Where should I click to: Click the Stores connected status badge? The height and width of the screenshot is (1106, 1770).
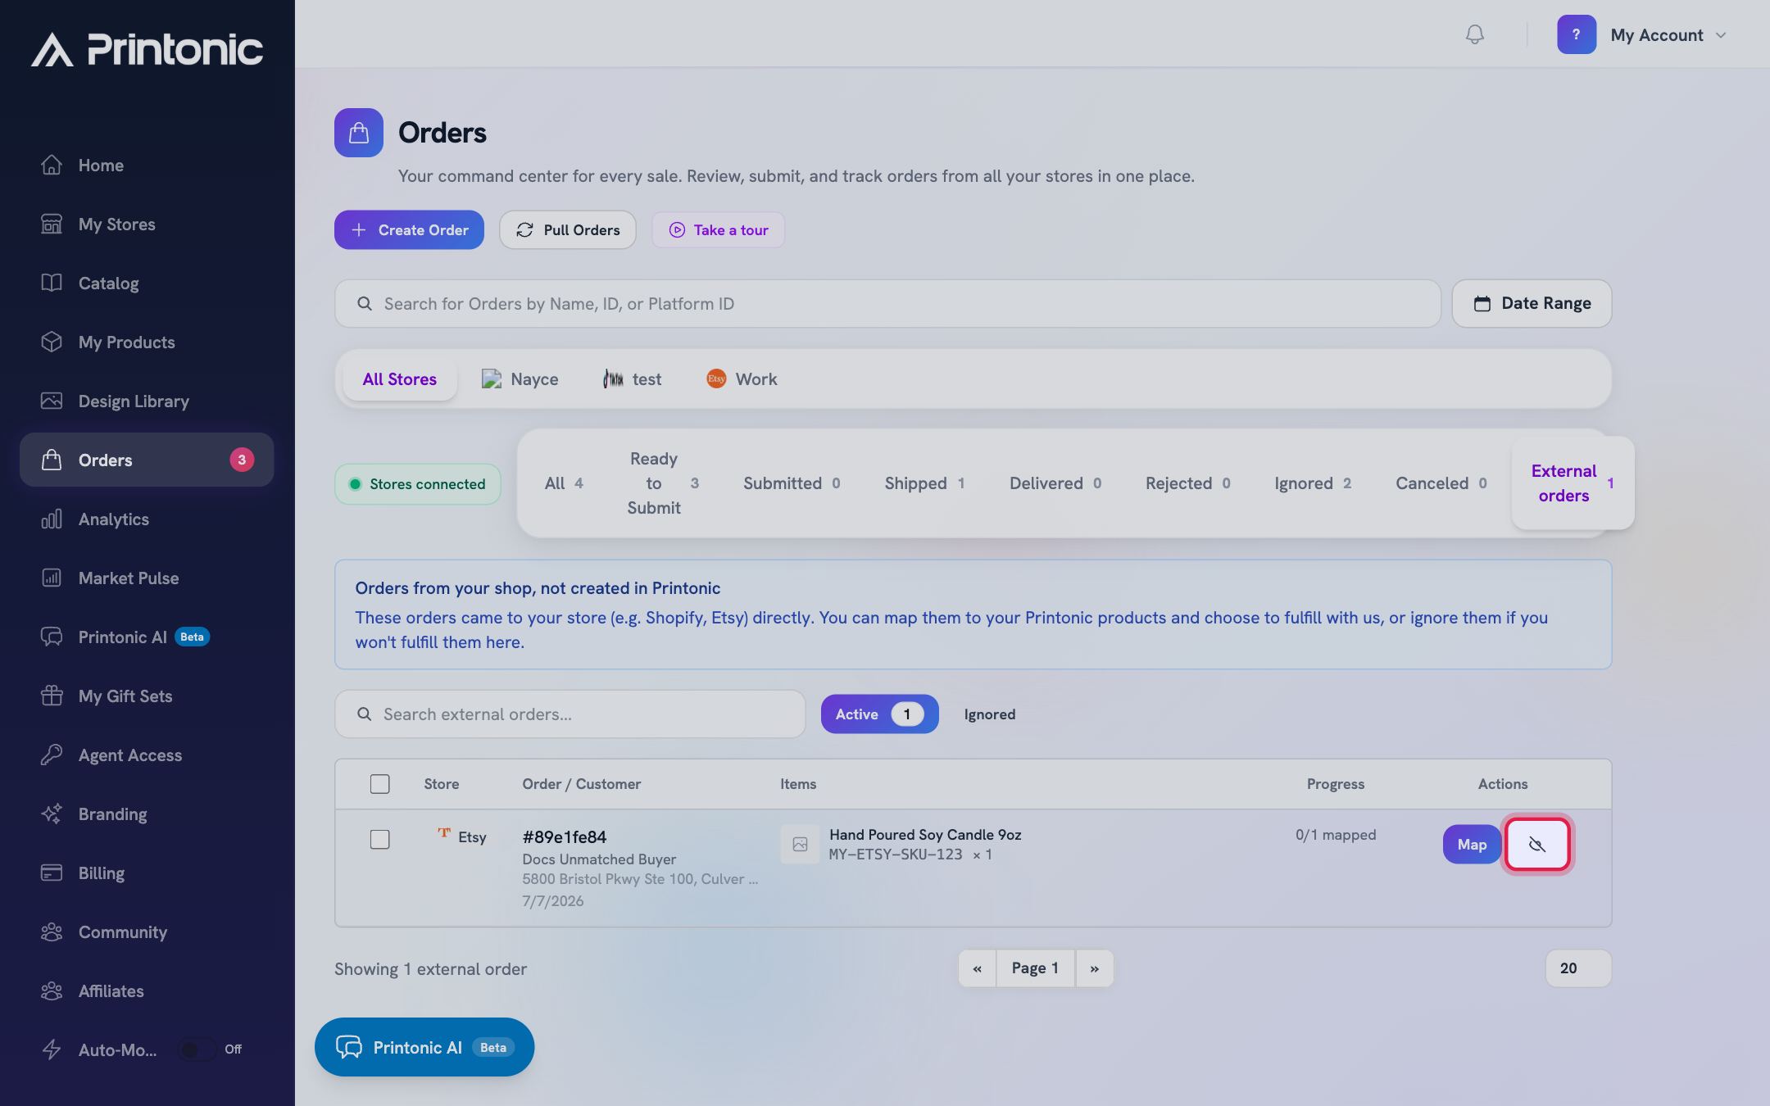418,483
